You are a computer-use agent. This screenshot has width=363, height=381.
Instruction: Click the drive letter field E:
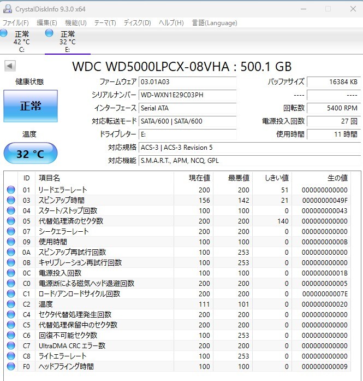(x=187, y=134)
